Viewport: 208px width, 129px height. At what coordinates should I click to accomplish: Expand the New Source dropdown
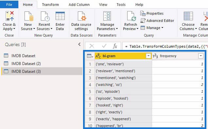[34, 29]
